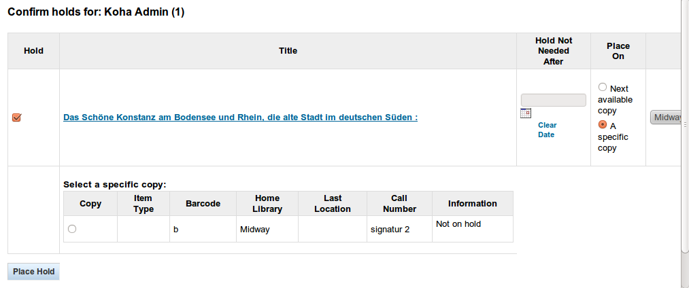The height and width of the screenshot is (288, 689).
Task: Open the Midway pickup library dropdown
Action: point(667,118)
